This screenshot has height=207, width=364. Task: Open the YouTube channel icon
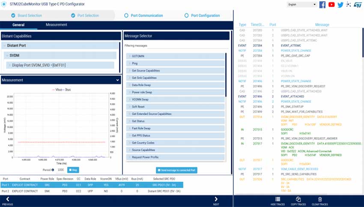click(331, 5)
